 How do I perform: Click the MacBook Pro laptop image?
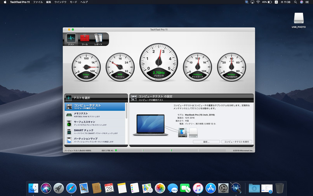[151, 125]
